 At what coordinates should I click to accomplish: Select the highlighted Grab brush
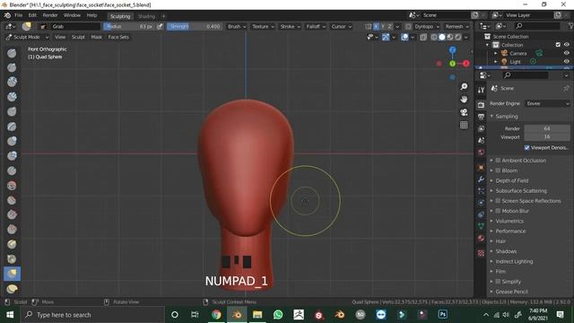12,274
